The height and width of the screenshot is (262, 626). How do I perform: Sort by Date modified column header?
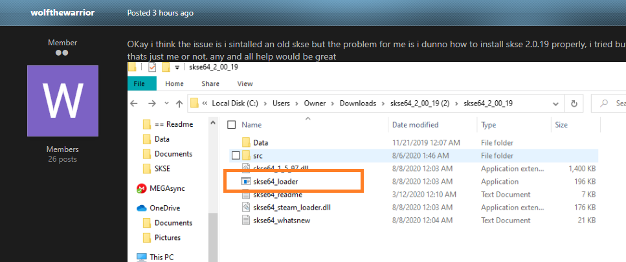[x=415, y=125]
